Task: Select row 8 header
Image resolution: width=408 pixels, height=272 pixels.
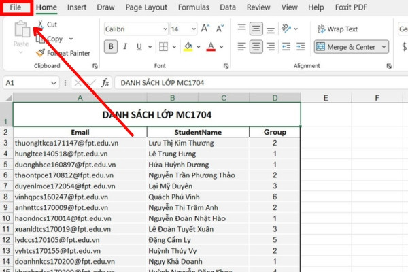Action: coord(5,197)
